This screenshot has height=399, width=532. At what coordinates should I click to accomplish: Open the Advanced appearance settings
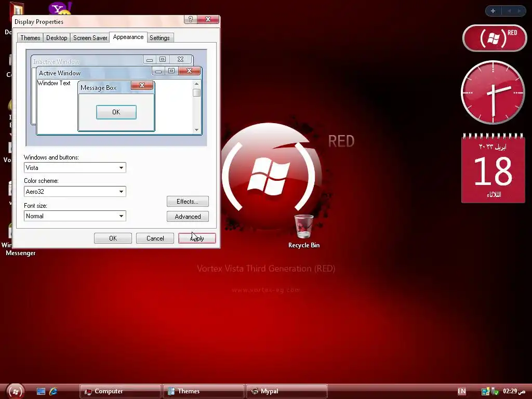188,217
